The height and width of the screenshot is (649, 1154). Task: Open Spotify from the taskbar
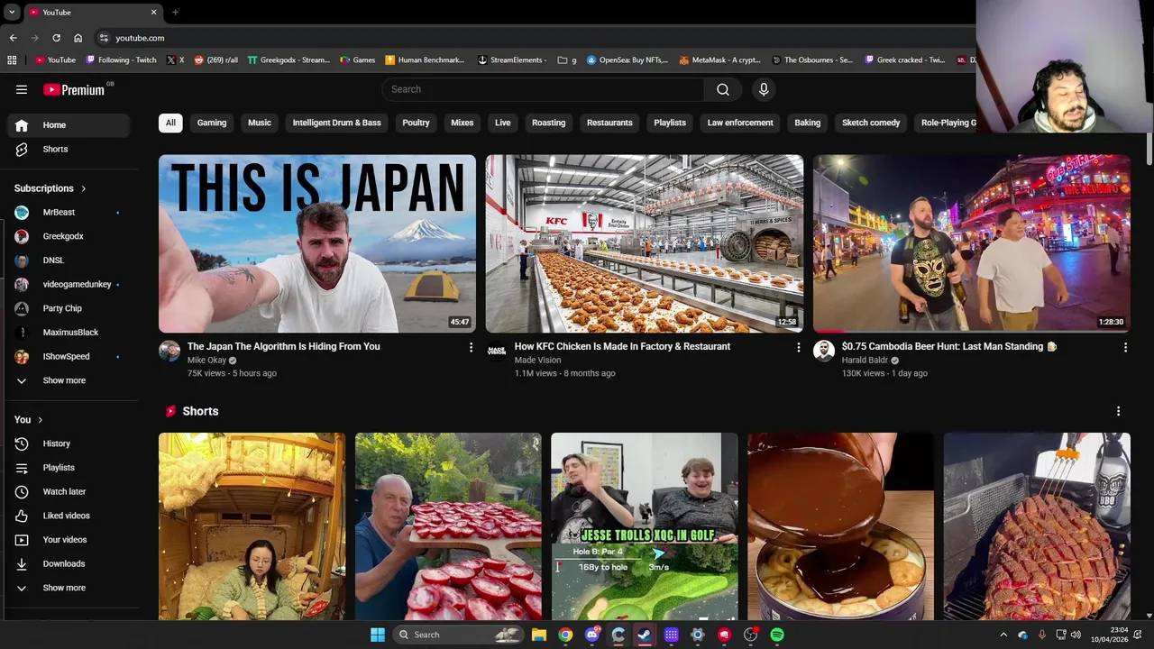[x=777, y=635]
